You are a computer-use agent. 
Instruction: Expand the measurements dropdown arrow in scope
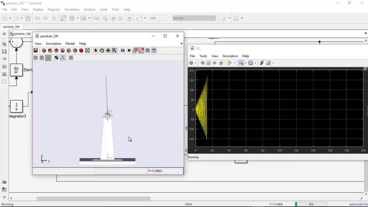click(273, 63)
